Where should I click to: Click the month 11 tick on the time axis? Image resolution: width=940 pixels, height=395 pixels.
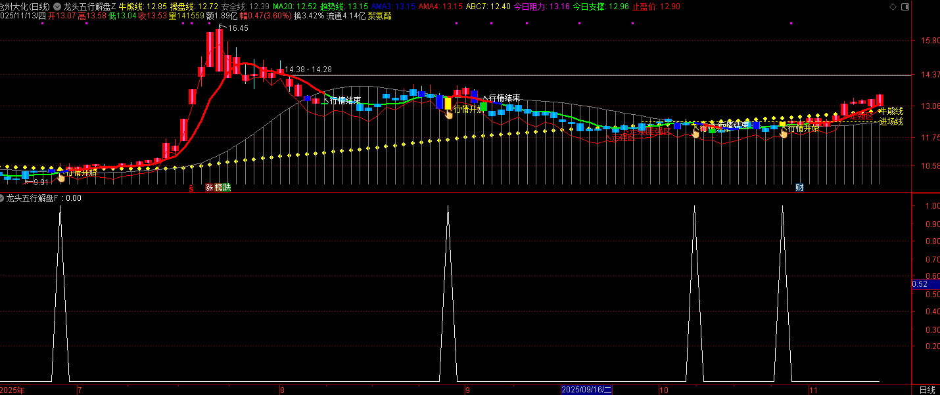[x=813, y=390]
